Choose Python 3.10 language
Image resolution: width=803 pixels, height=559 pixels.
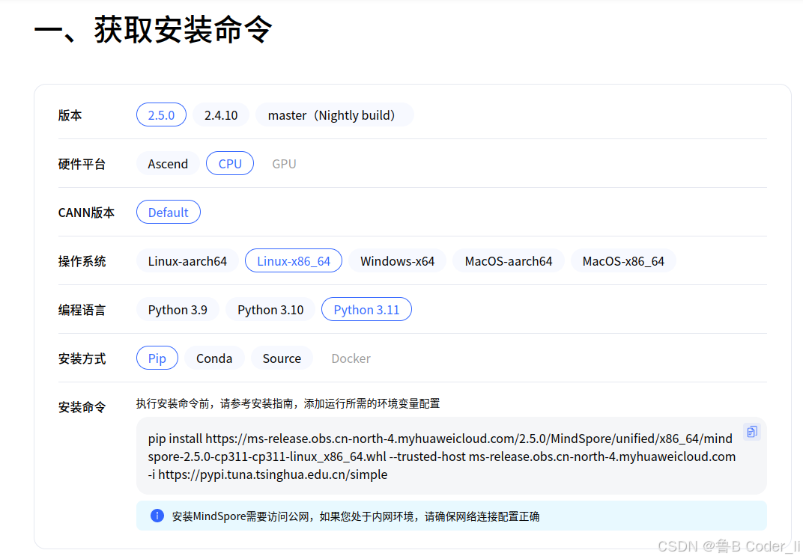pyautogui.click(x=270, y=309)
